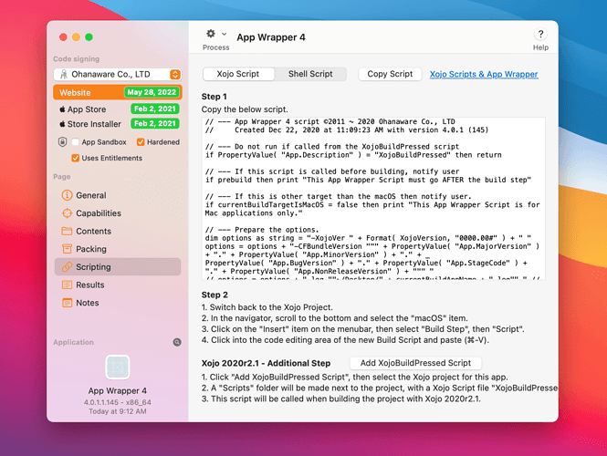Select the App Store signing profile

[118, 109]
